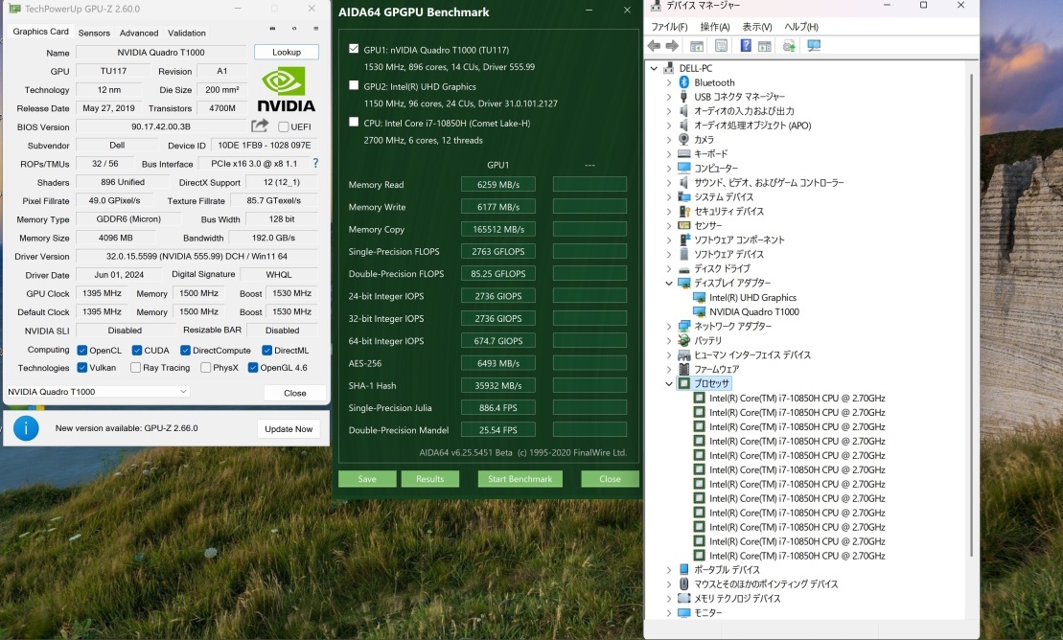1063x640 pixels.
Task: Click the バッテリ battery icon
Action: pyautogui.click(x=684, y=340)
